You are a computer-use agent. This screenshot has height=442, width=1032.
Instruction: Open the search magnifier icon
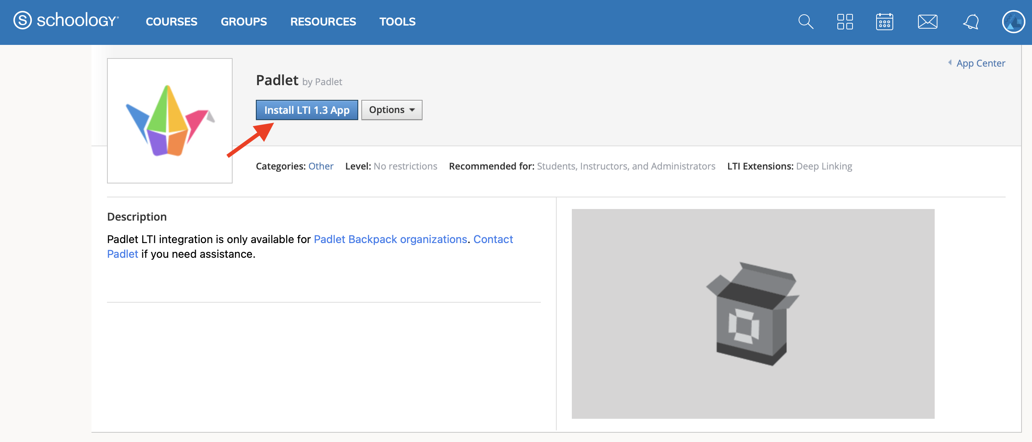pyautogui.click(x=805, y=22)
